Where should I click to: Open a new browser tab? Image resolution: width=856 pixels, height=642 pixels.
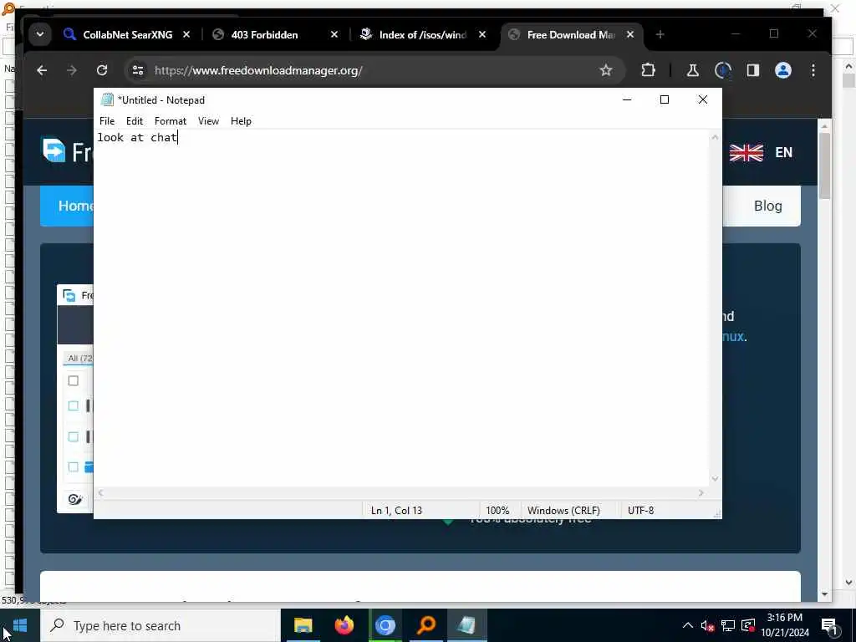[x=660, y=35]
